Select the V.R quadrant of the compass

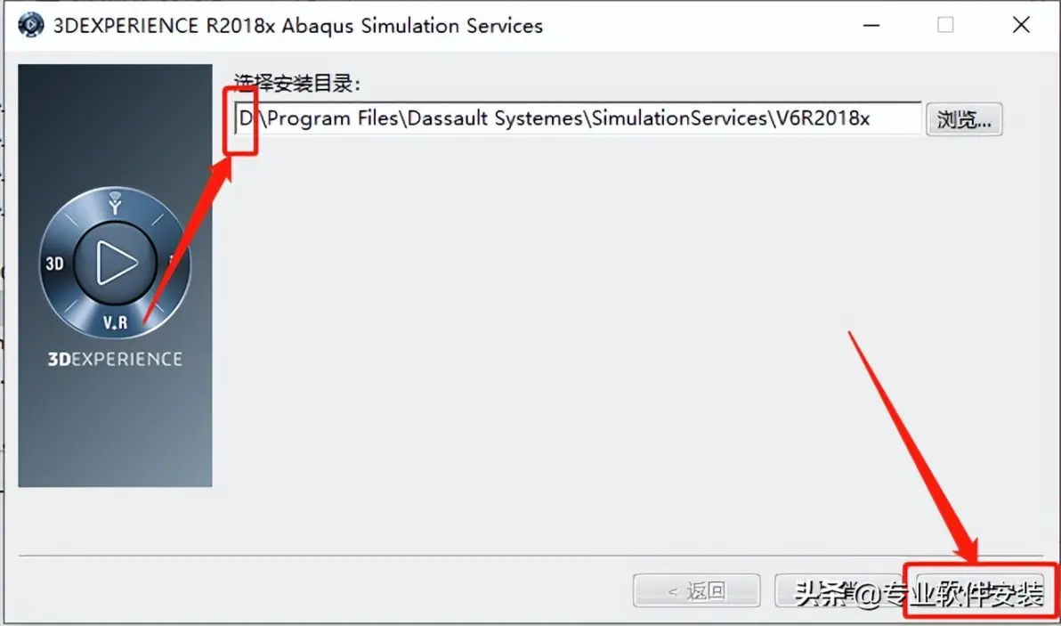[115, 322]
